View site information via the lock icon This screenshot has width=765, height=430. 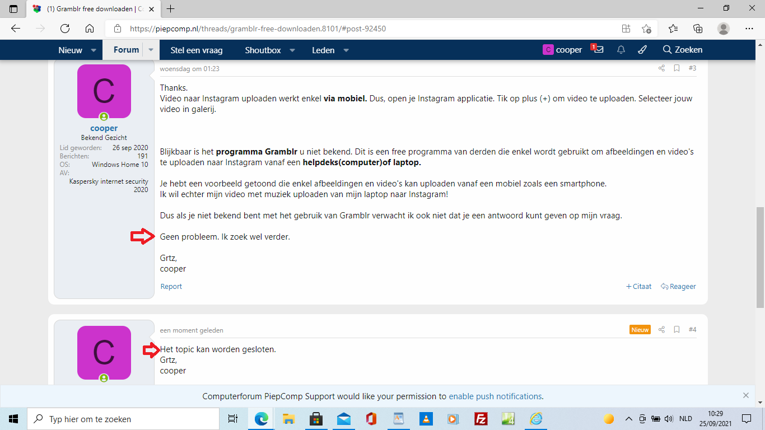click(117, 29)
